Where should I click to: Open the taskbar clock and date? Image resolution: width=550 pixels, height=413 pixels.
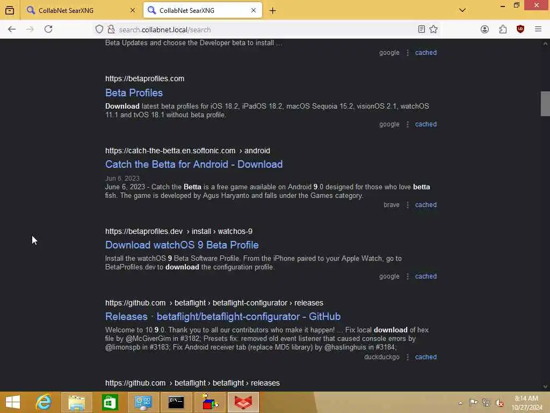tap(526, 403)
